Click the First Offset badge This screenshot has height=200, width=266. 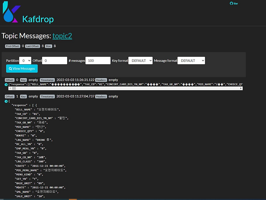pyautogui.click(x=12, y=46)
